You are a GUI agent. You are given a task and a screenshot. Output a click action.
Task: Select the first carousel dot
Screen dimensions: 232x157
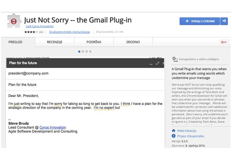pos(79,52)
